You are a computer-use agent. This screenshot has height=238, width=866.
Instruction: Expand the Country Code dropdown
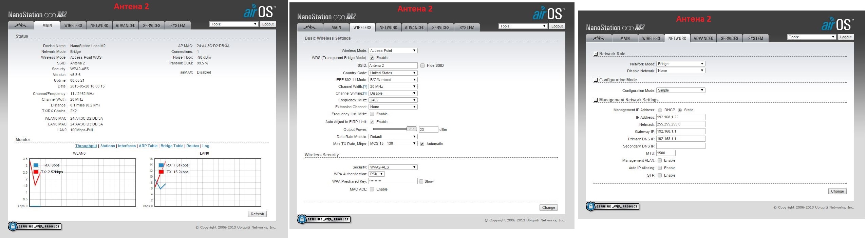(x=393, y=73)
